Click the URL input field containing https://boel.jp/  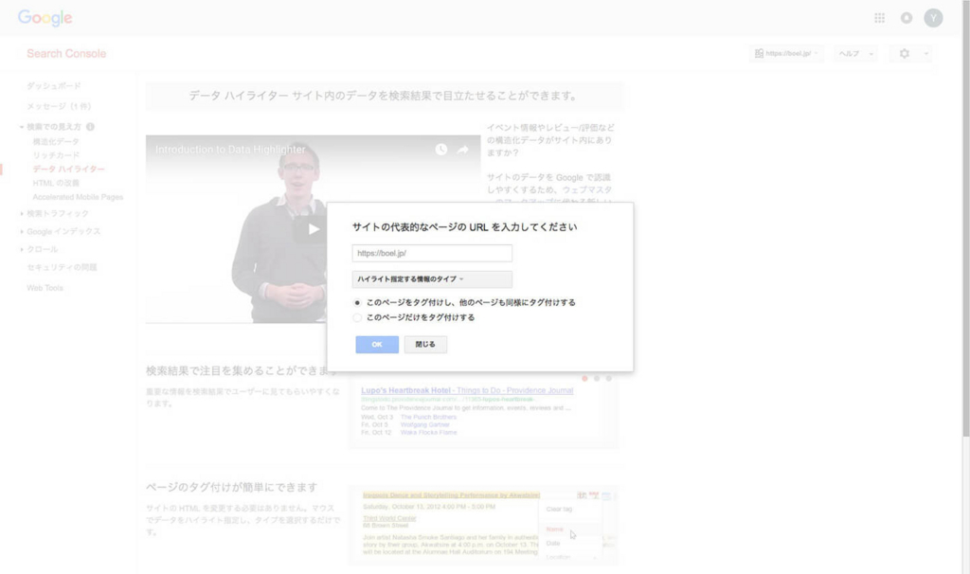coord(432,253)
